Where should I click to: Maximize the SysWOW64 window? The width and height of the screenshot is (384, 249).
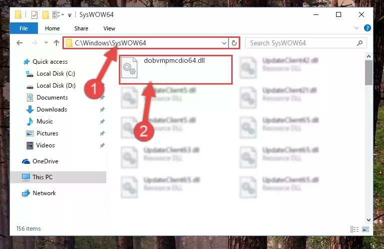point(339,14)
